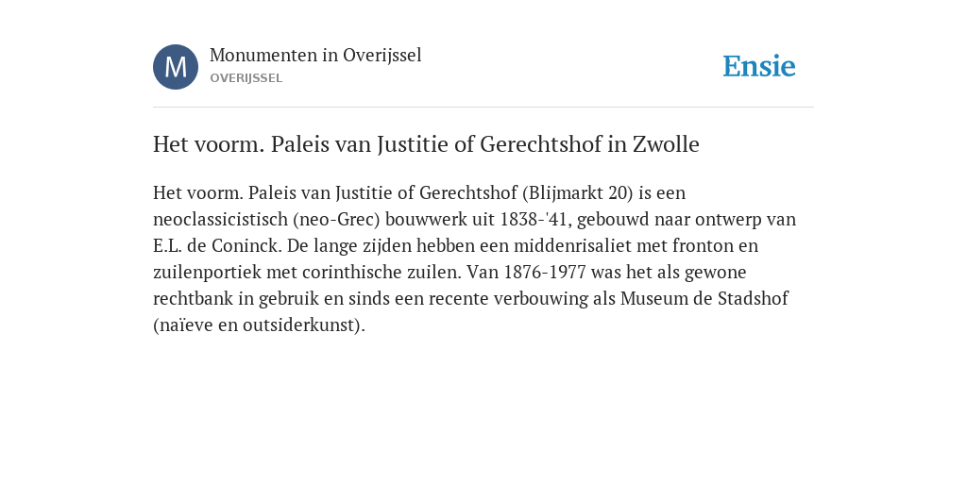Screen dimensions: 967x483
Task: Click the article title about Paleis van Justitie
Action: 426,144
